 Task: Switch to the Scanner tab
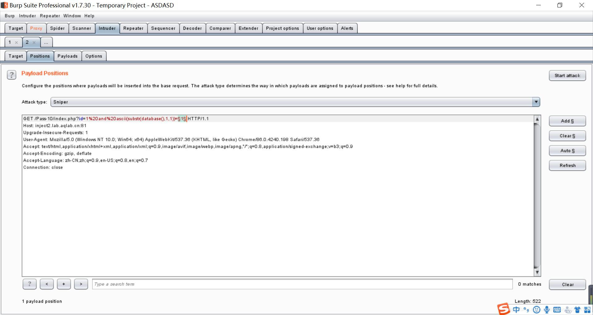tap(82, 28)
